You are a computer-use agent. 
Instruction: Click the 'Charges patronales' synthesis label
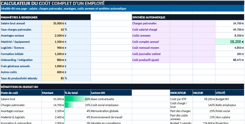click(x=144, y=23)
